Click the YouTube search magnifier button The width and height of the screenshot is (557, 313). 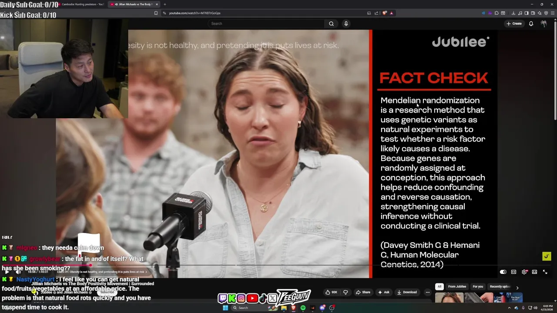(331, 23)
